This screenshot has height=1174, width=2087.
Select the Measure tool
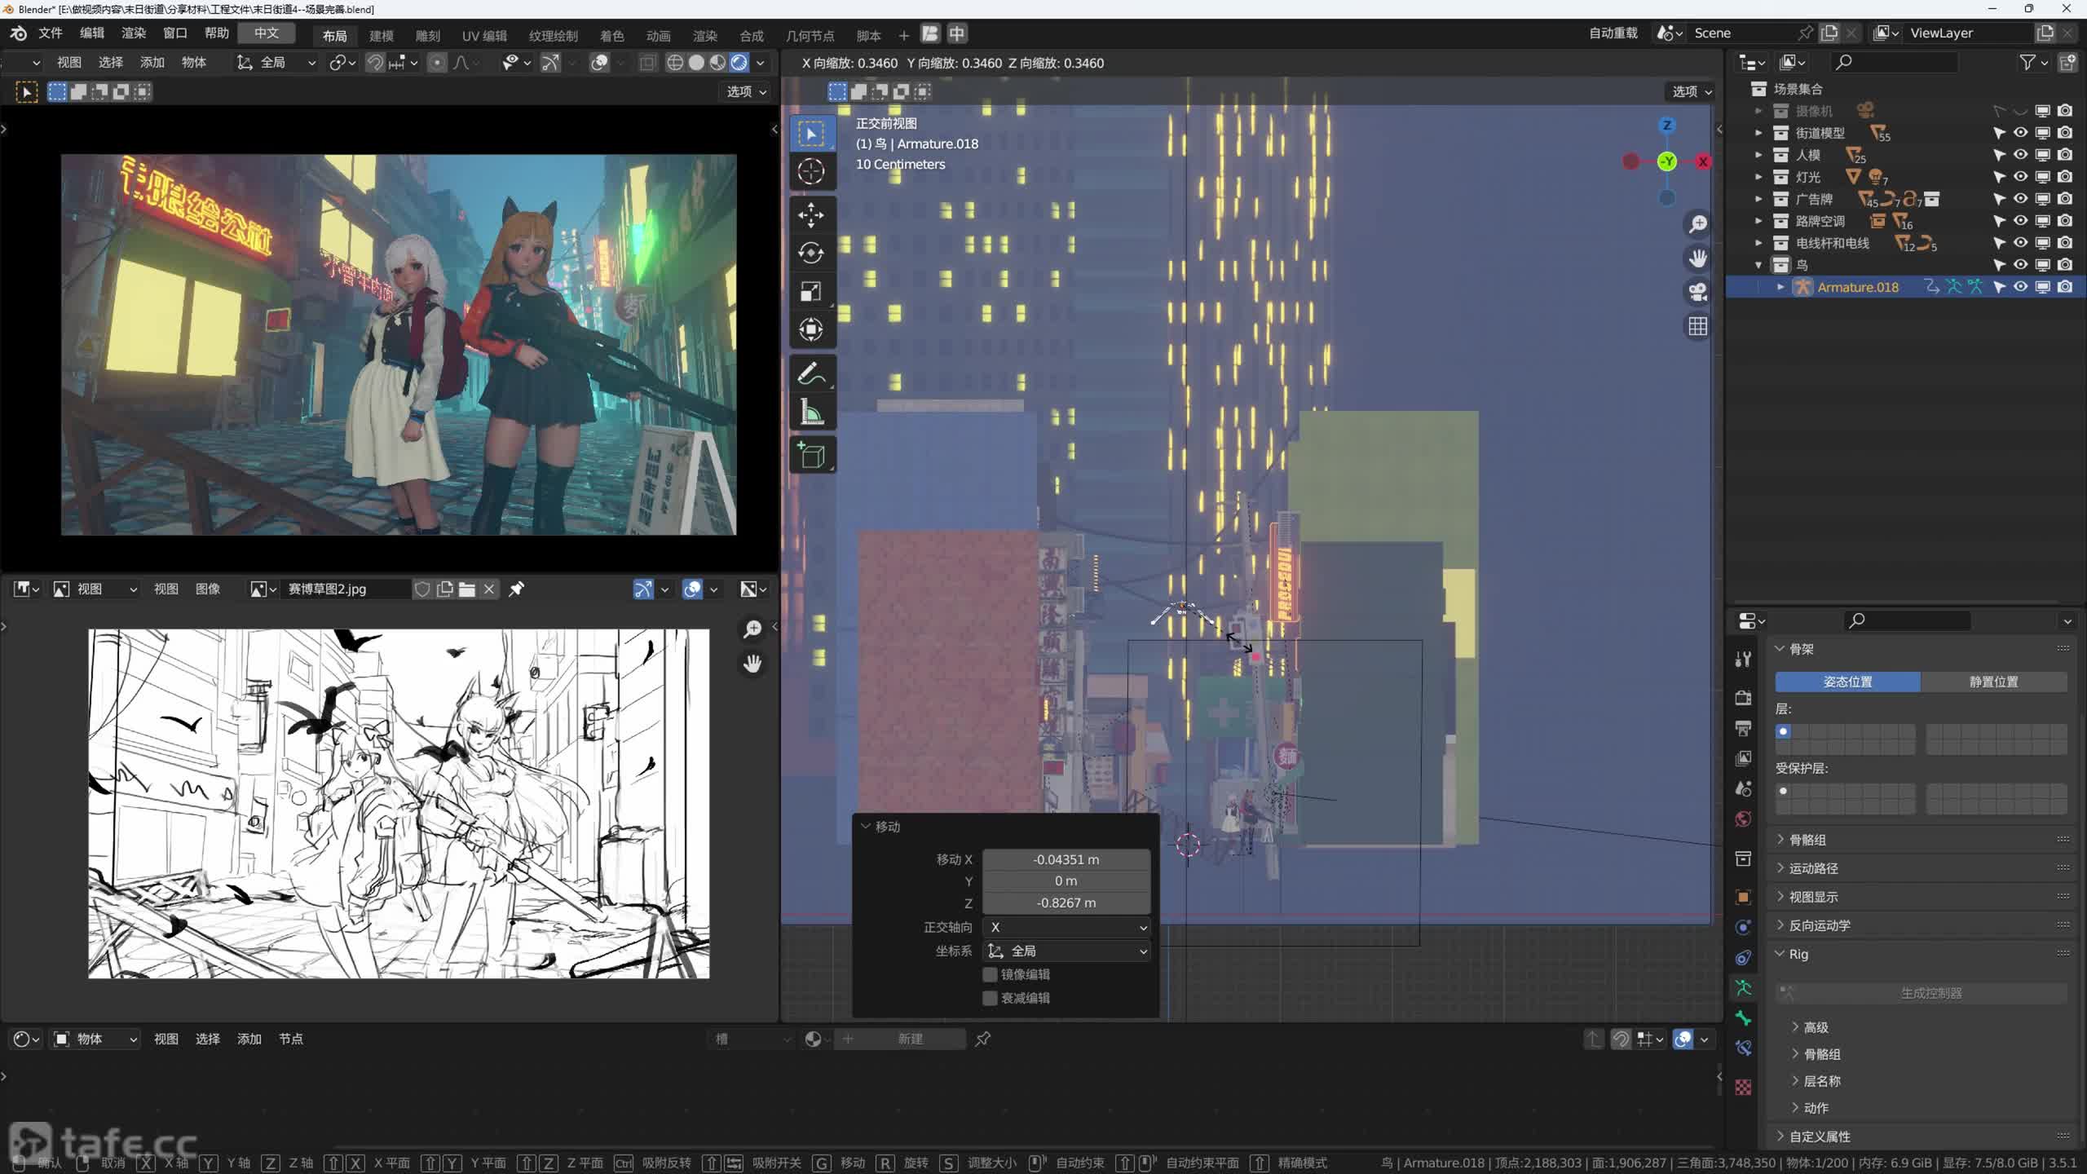coord(811,413)
